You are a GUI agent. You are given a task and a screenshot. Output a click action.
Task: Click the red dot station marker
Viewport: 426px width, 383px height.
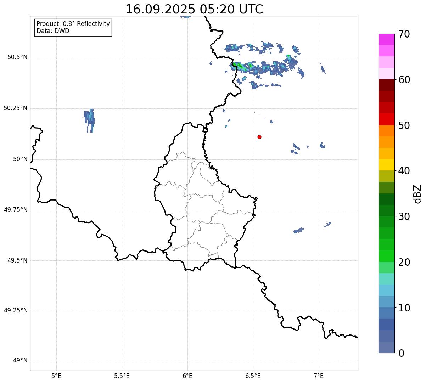click(x=259, y=137)
